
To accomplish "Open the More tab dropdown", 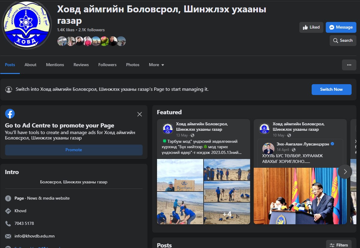I will [156, 65].
